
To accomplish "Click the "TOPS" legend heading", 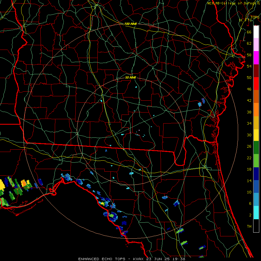I will click(x=255, y=17).
